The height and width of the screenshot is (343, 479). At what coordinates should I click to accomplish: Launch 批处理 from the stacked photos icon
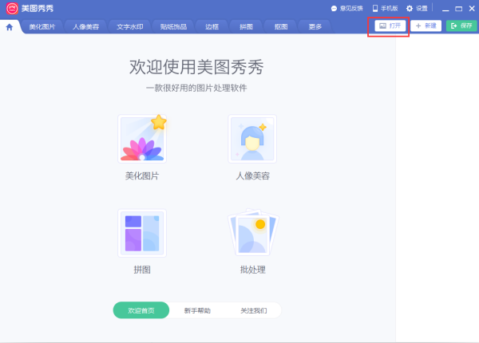click(253, 233)
